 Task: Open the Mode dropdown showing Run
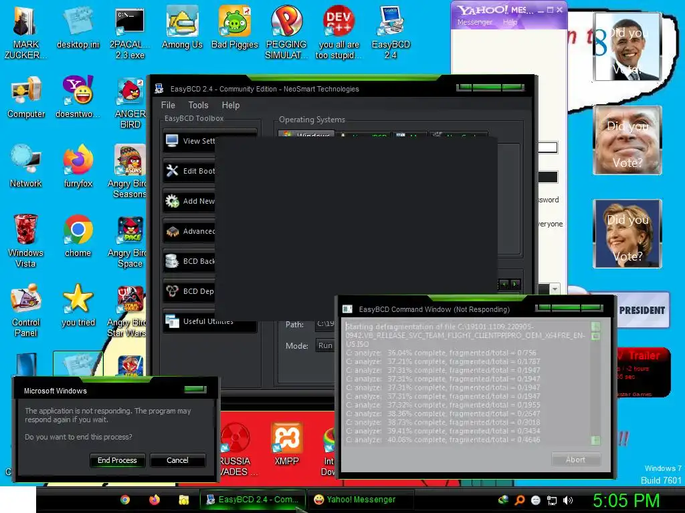(x=325, y=345)
